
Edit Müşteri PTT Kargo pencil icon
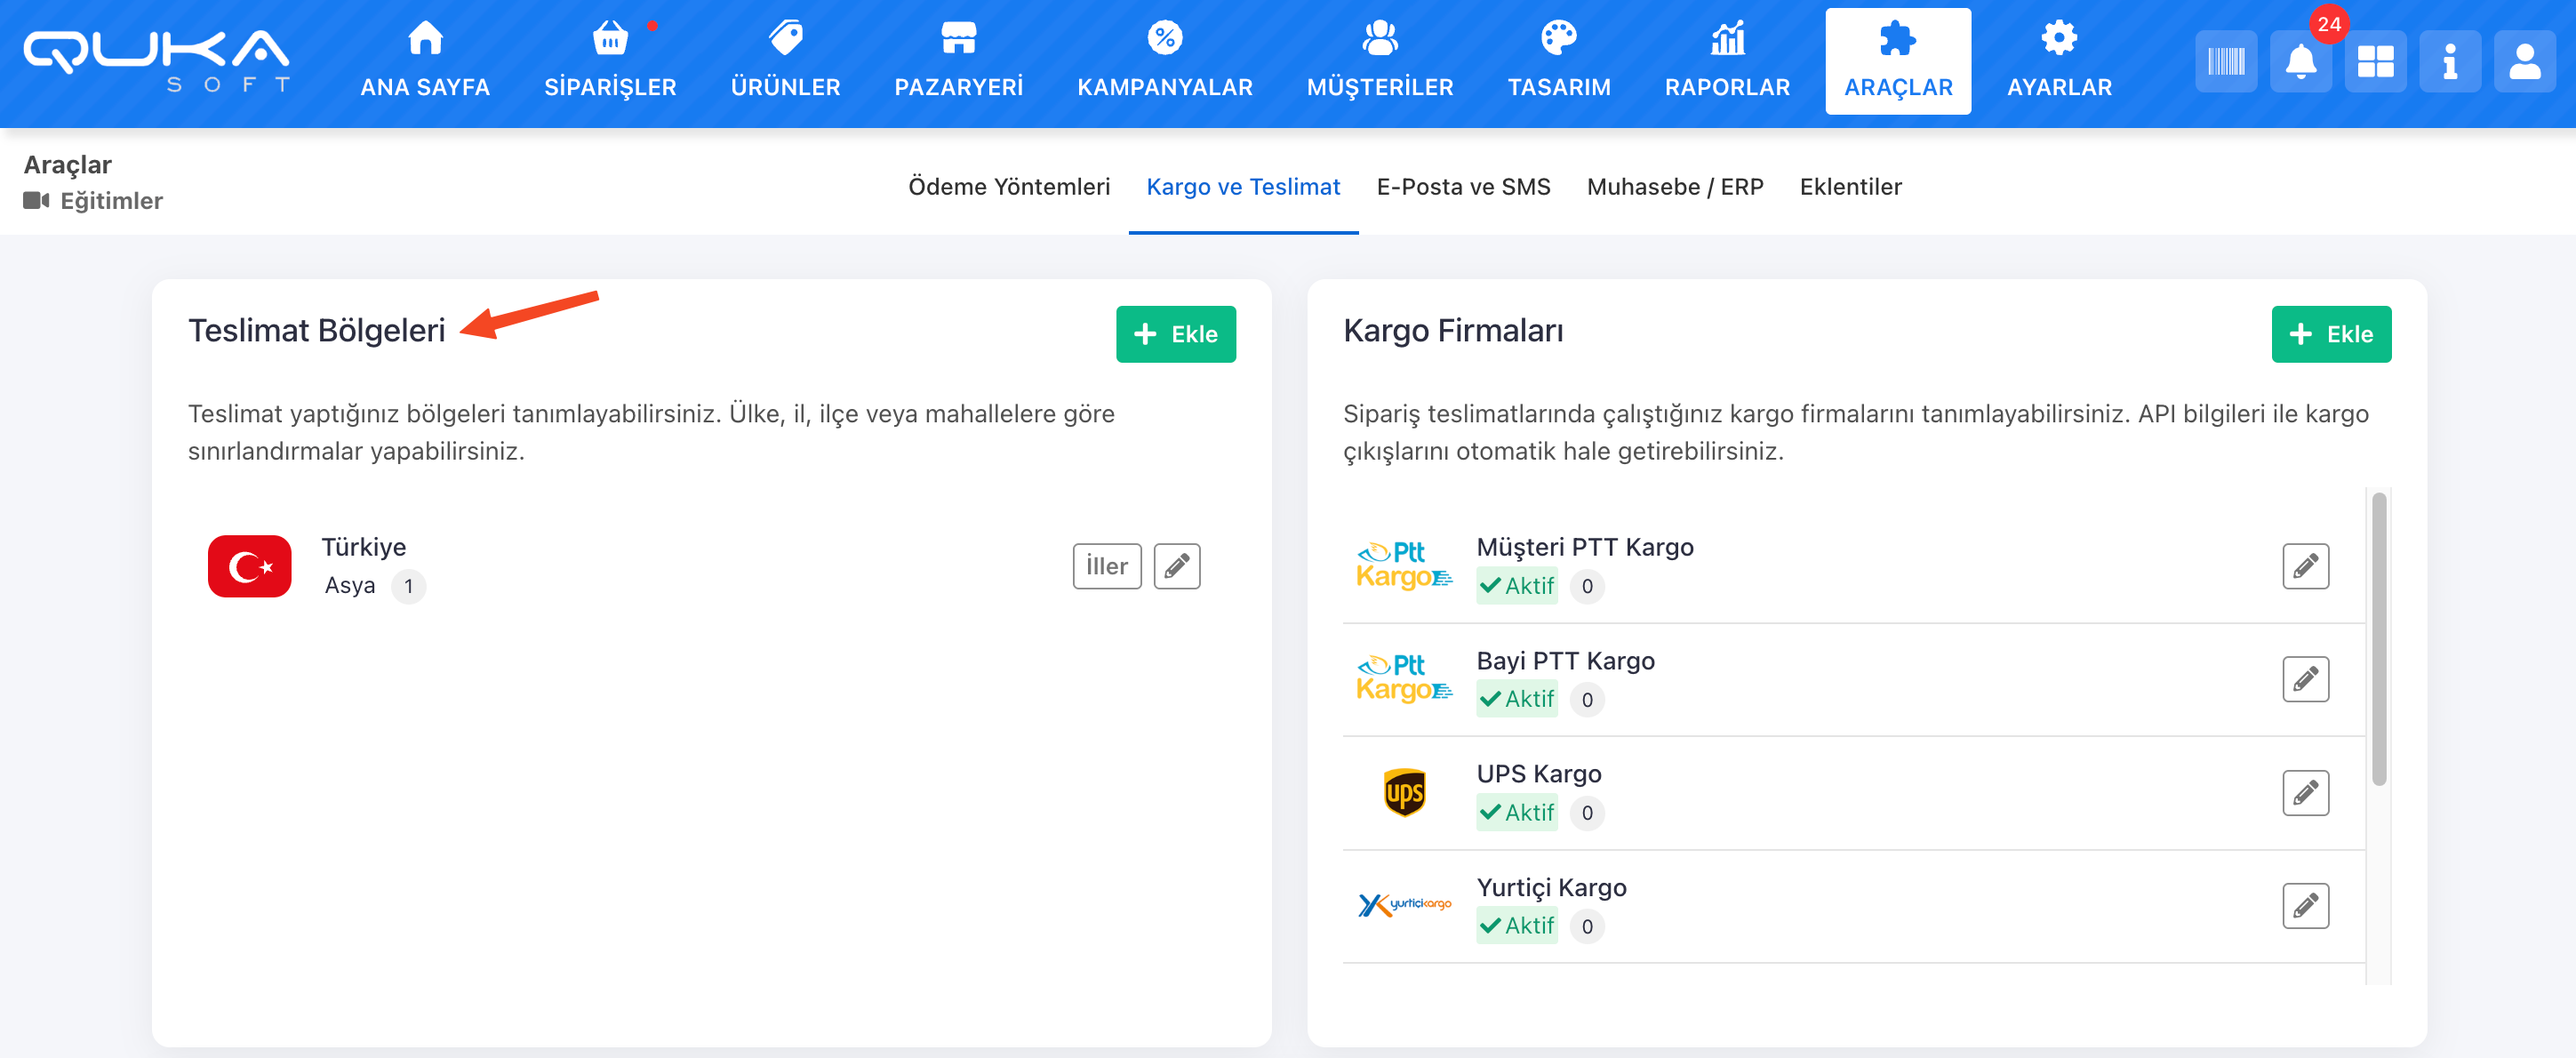point(2305,566)
